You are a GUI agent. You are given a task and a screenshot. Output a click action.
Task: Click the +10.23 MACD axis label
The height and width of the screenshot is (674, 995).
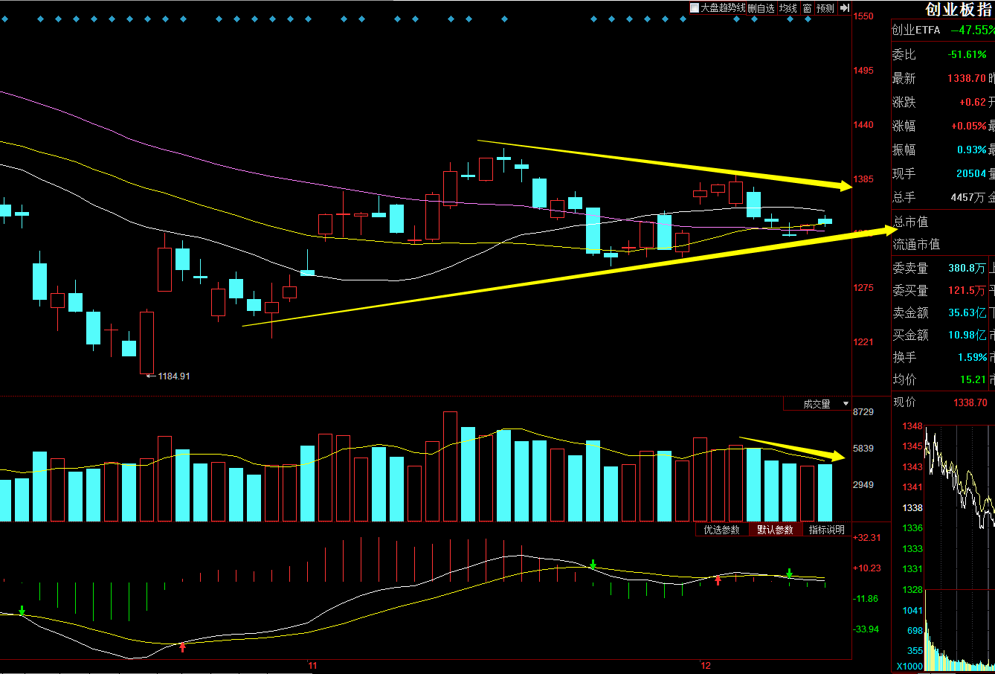click(x=866, y=568)
